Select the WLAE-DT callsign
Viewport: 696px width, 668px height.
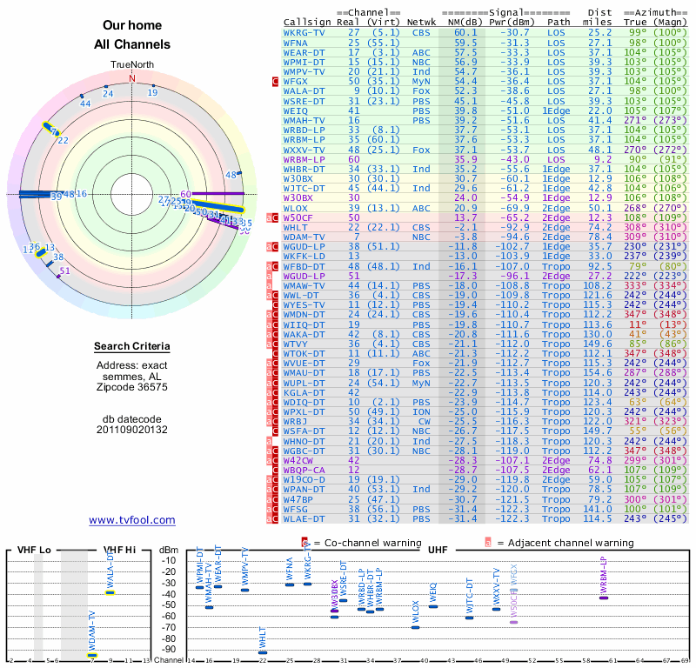coord(304,519)
